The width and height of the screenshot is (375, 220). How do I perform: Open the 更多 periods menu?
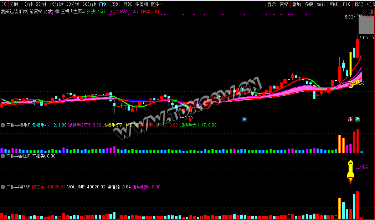coord(156,4)
